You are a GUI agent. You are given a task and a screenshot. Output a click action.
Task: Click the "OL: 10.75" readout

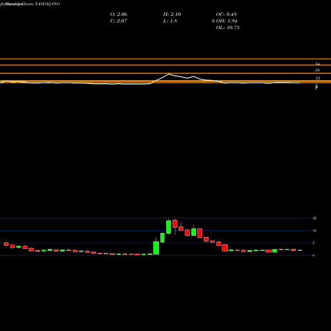click(228, 28)
